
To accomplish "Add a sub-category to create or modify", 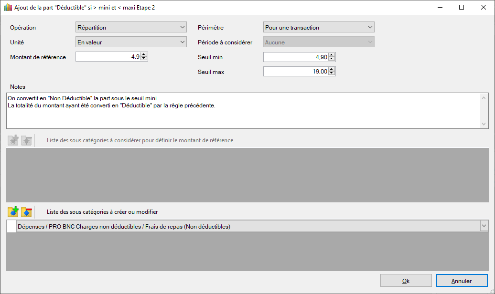I will (13, 212).
